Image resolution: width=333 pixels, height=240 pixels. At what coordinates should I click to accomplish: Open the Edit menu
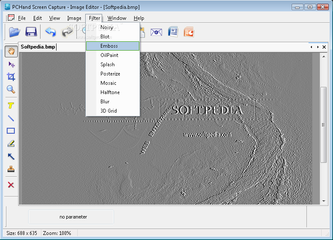coord(38,18)
